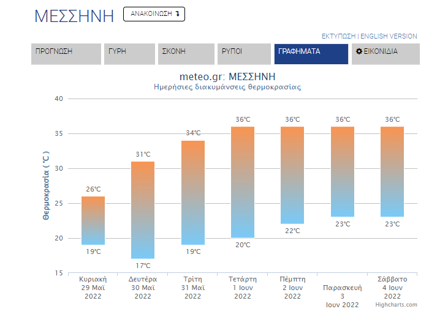The width and height of the screenshot is (429, 328).
Task: Click the temperature bar for Τρίτη 31 Μαϊ
Action: point(193,193)
